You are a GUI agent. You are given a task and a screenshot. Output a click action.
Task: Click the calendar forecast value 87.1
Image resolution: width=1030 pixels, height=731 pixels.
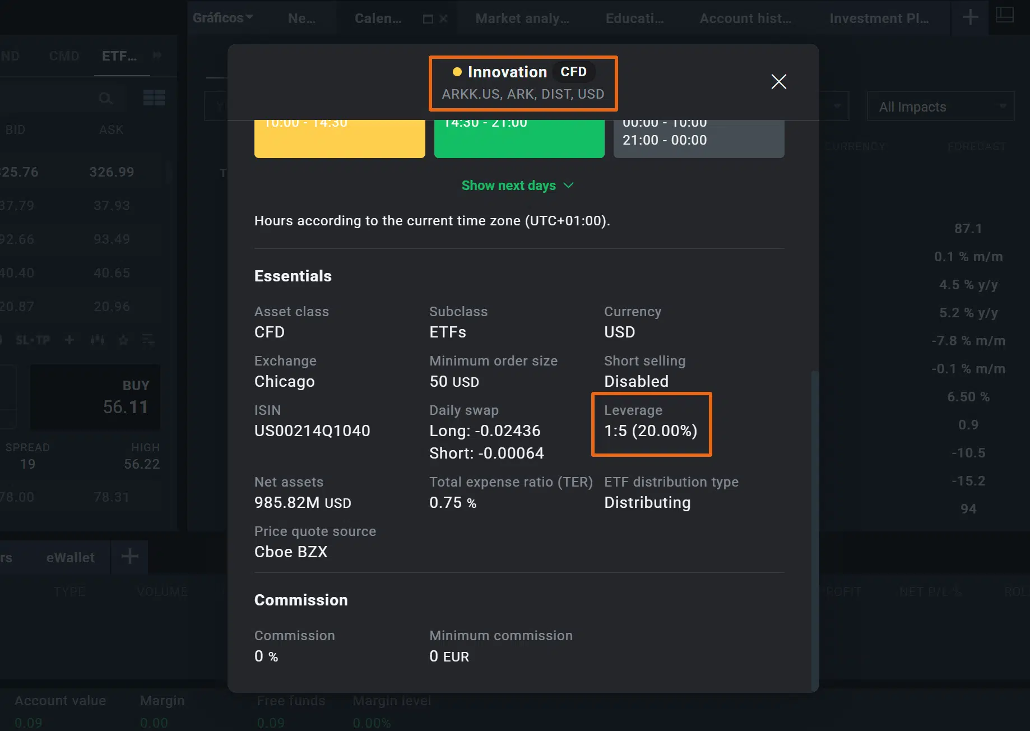pyautogui.click(x=968, y=229)
